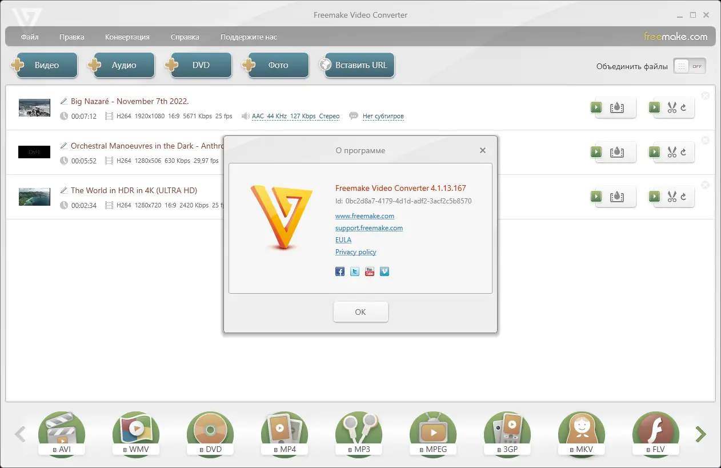Open audio track dropdown AAC 44 KHz
Screen dimensions: 721x468
click(x=295, y=116)
